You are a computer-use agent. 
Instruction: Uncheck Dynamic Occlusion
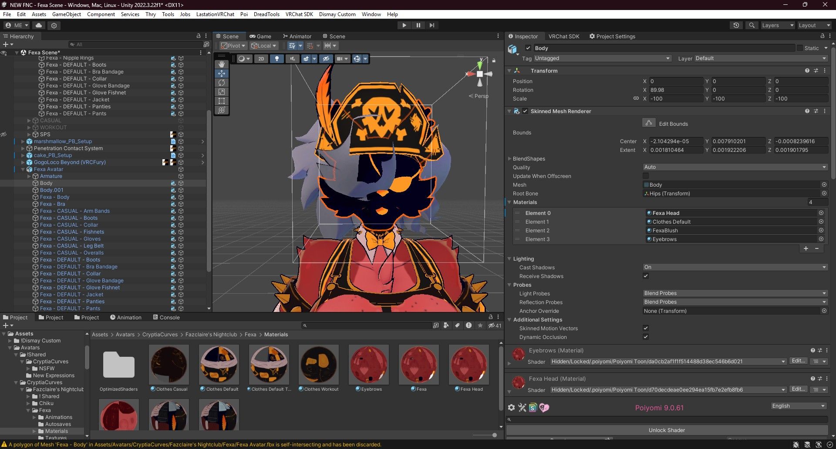646,337
